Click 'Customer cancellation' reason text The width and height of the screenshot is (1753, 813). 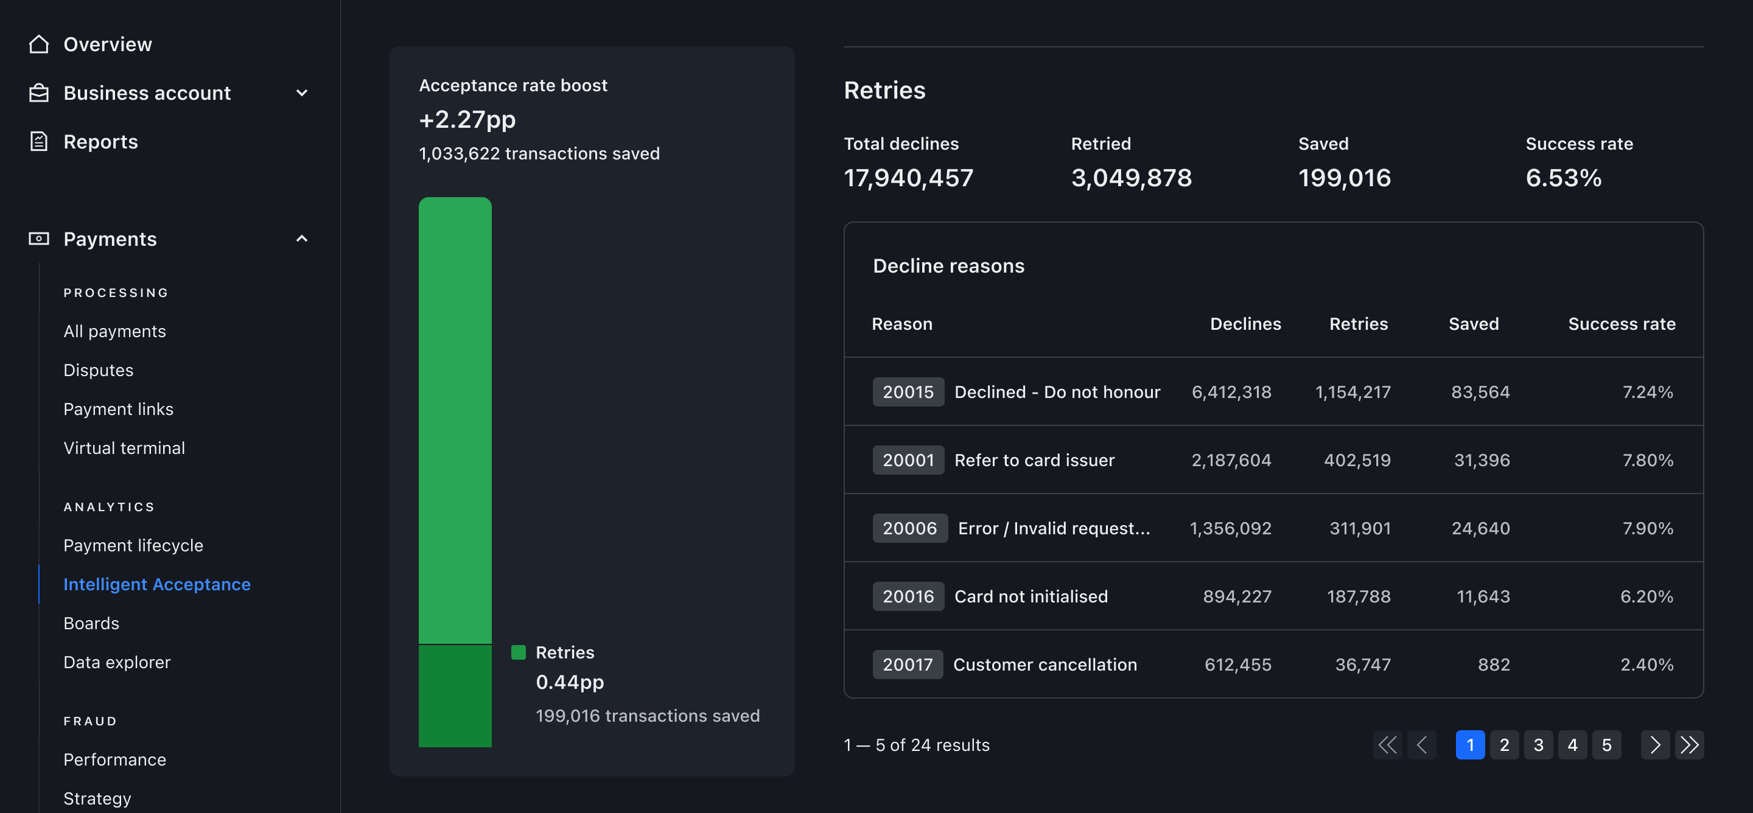click(x=1044, y=664)
